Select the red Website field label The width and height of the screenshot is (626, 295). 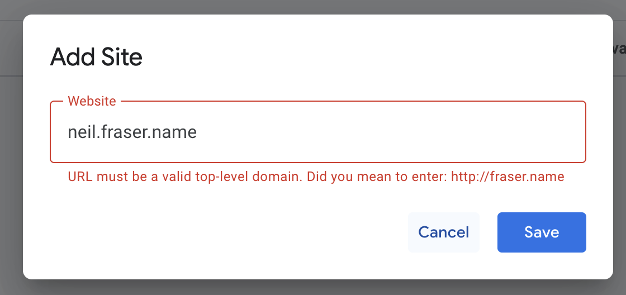92,101
